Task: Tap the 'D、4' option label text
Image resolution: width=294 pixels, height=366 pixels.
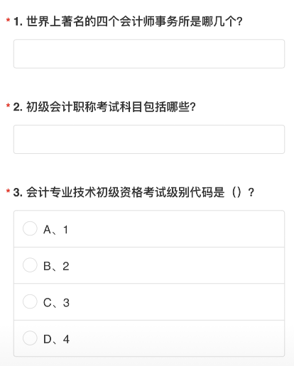Action: tap(56, 339)
